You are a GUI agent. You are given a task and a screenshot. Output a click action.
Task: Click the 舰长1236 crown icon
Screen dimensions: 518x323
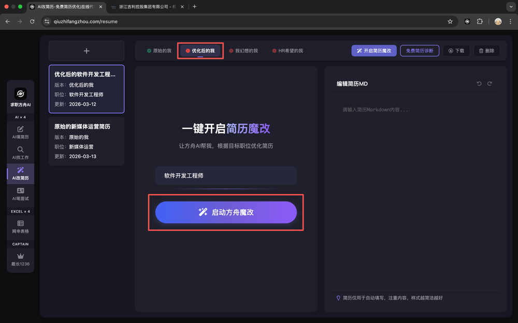[x=21, y=256]
